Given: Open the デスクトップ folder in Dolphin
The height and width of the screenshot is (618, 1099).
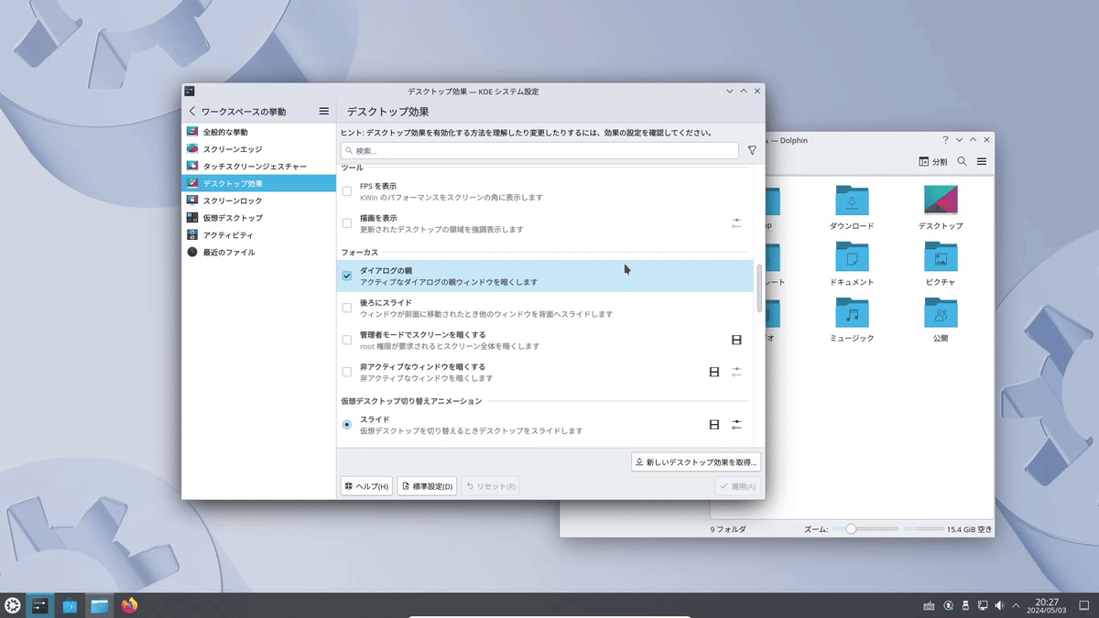Looking at the screenshot, I should (x=941, y=207).
